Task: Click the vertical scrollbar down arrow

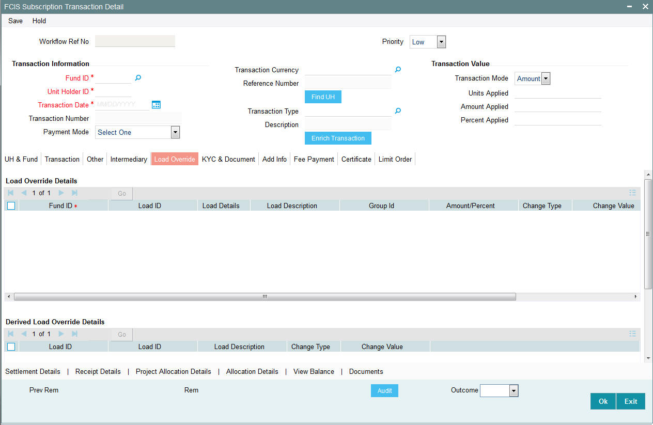Action: point(648,358)
